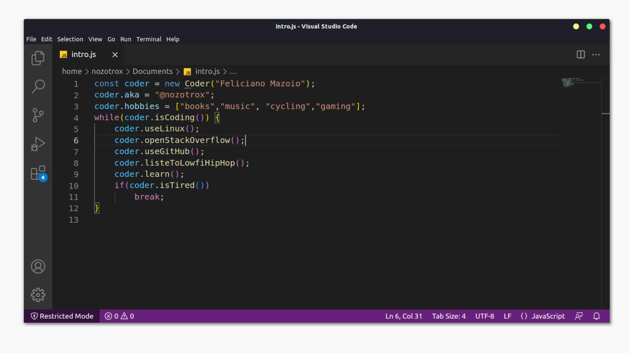Open the Source Control view
Image resolution: width=629 pixels, height=353 pixels.
[38, 115]
